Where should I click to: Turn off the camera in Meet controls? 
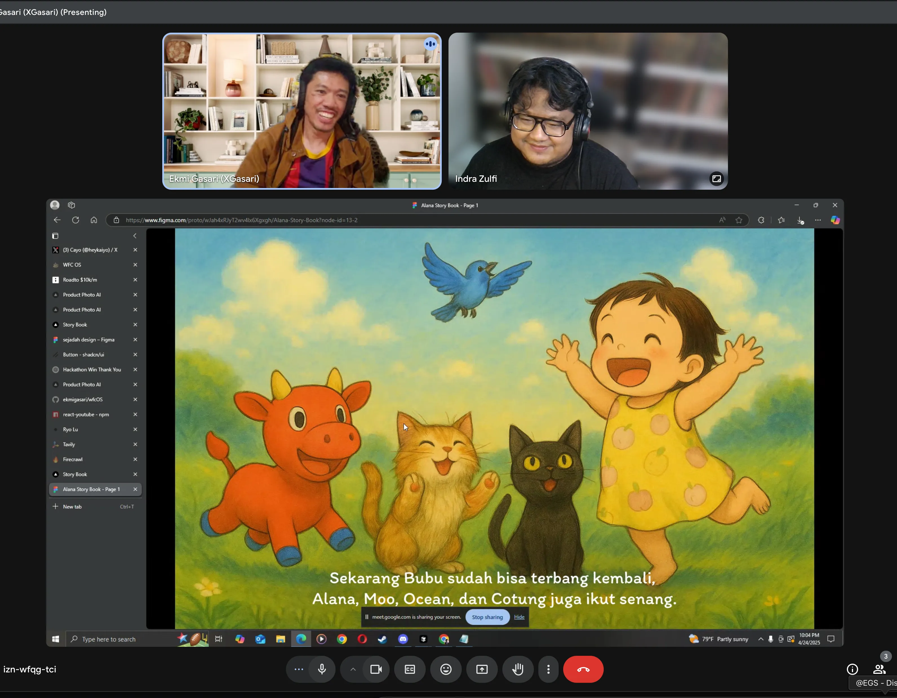(376, 669)
